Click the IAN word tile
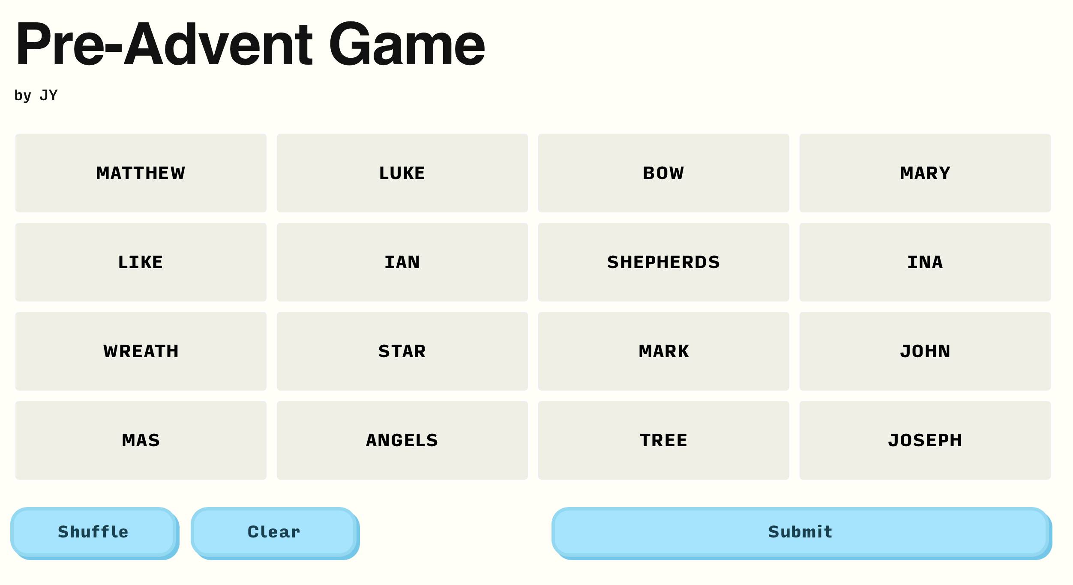This screenshot has height=585, width=1073. coord(402,262)
